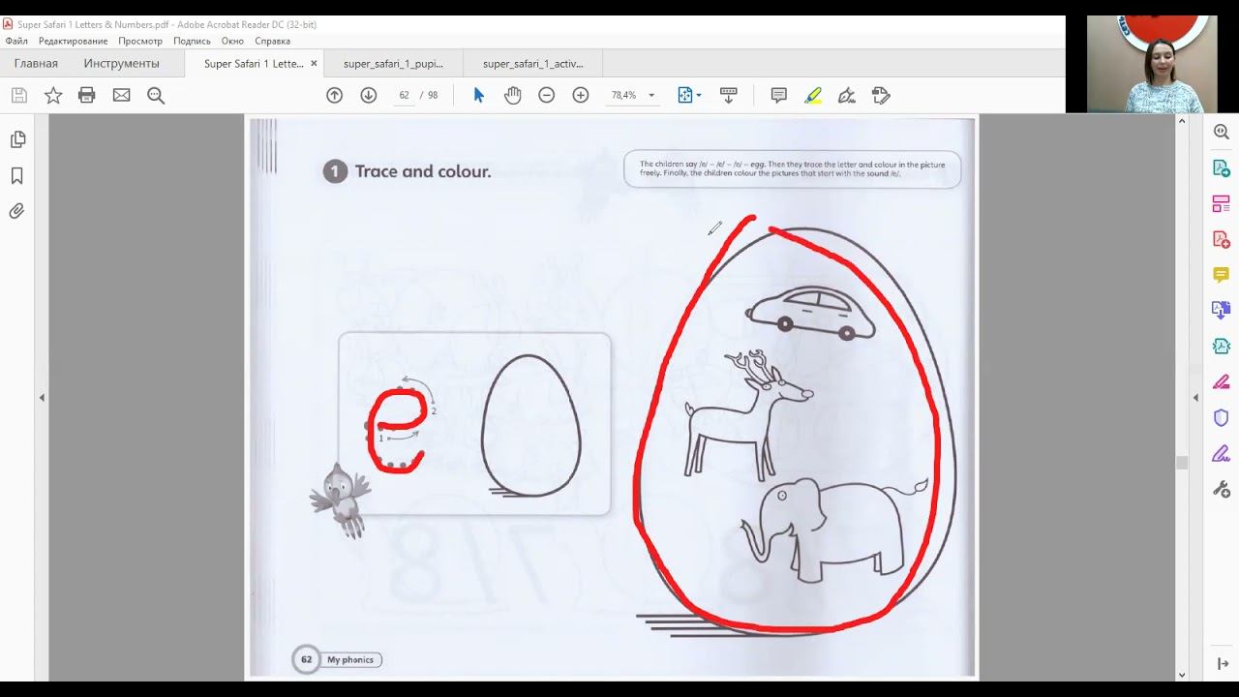The image size is (1239, 697).
Task: Open the Просмотр menu
Action: (140, 41)
